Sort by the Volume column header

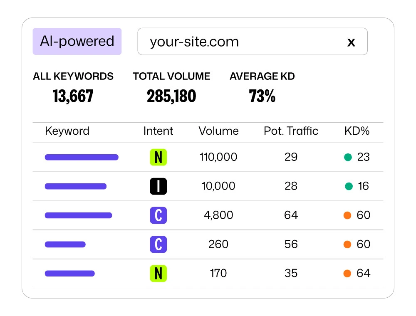pyautogui.click(x=218, y=131)
